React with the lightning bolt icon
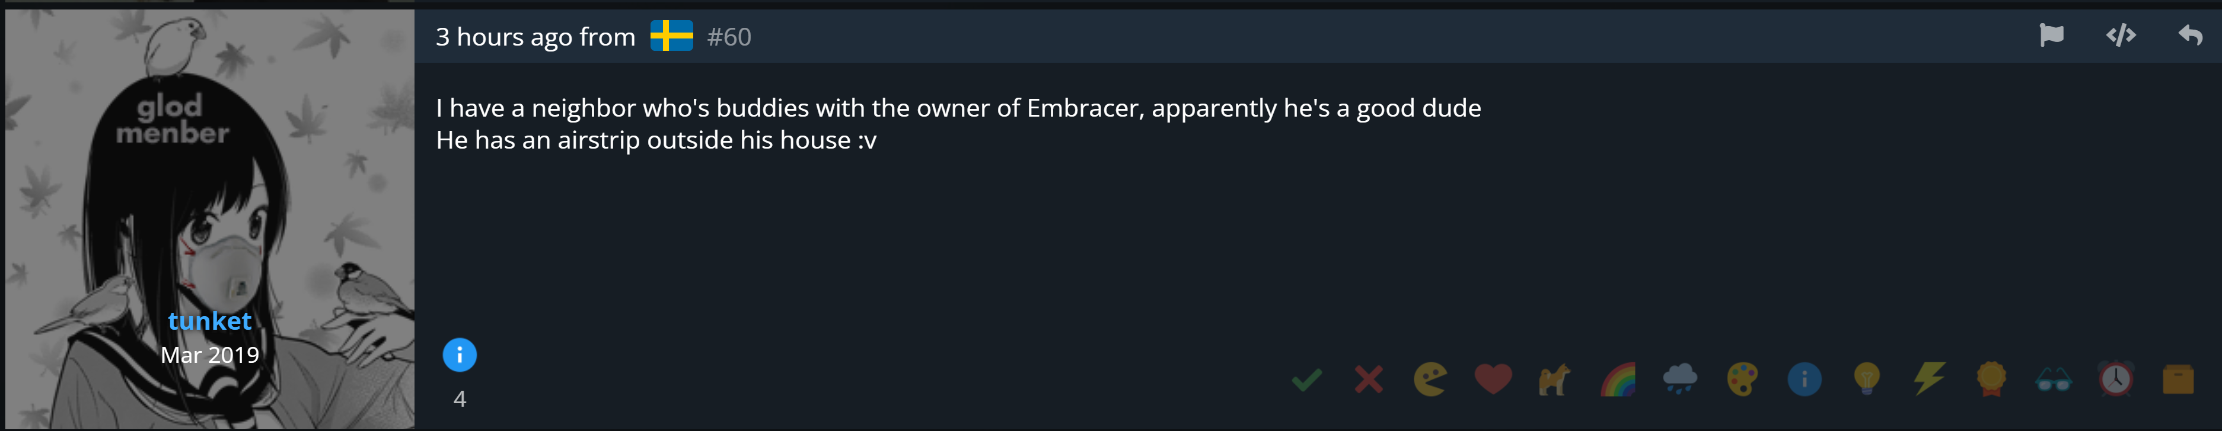 click(x=1928, y=379)
